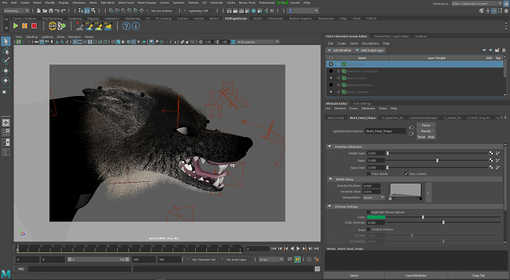Click the Undo arrow in the status line

tap(57, 10)
